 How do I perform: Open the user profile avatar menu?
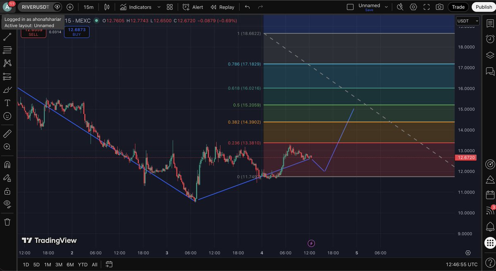7,7
